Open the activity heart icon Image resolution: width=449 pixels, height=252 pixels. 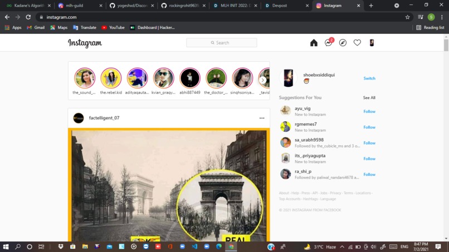tap(357, 43)
